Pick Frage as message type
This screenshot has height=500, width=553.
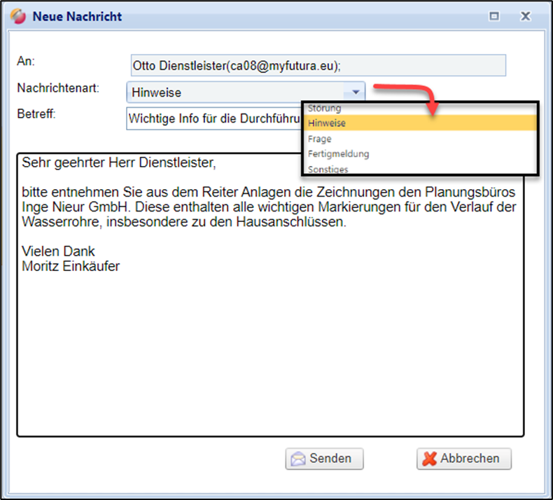(x=320, y=139)
